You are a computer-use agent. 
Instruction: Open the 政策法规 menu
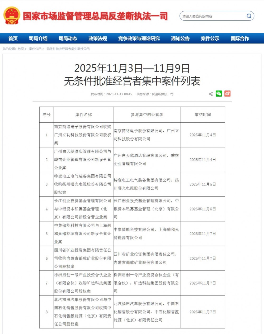98,39
